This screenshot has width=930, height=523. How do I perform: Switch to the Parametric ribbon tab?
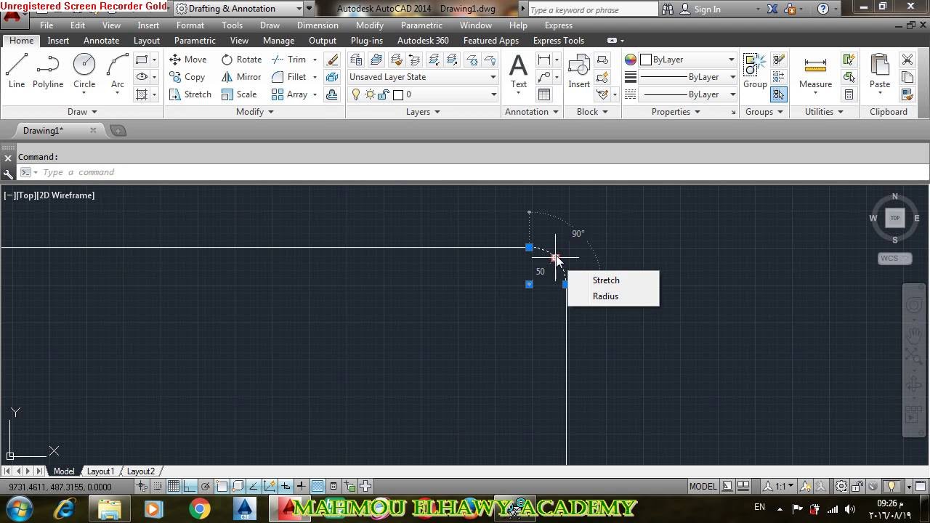tap(195, 41)
